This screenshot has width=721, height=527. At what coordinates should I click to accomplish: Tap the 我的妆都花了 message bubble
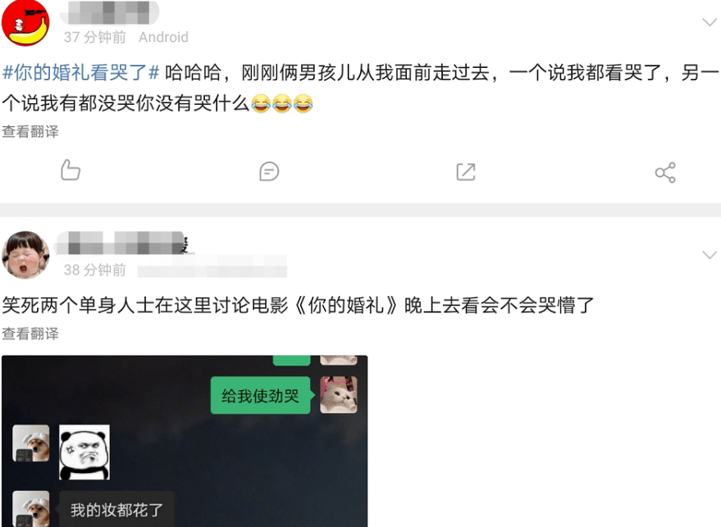[116, 509]
